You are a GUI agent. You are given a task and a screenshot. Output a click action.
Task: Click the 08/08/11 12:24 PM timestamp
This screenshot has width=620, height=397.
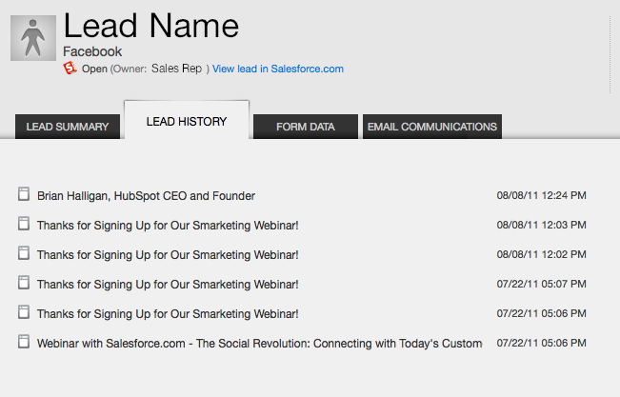point(541,195)
